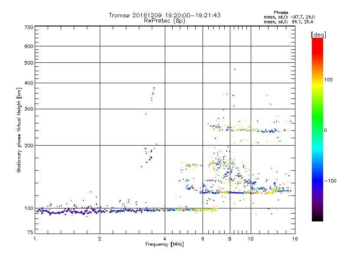The width and height of the screenshot is (347, 260).
Task: Click the 'RwPretec (8p)' subtitle
Action: click(x=164, y=21)
